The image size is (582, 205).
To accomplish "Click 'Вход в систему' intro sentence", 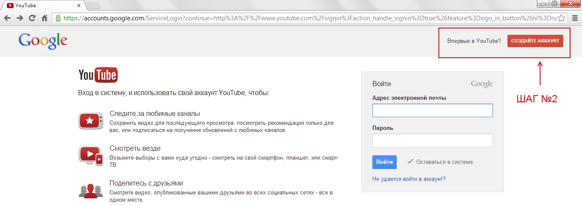I will [x=174, y=93].
